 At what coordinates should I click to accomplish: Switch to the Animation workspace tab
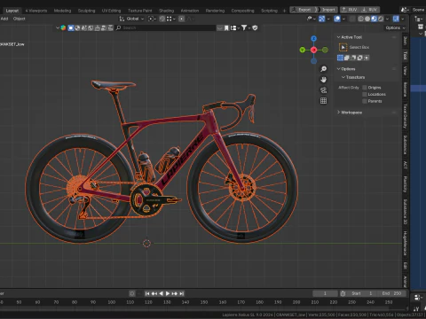click(190, 11)
